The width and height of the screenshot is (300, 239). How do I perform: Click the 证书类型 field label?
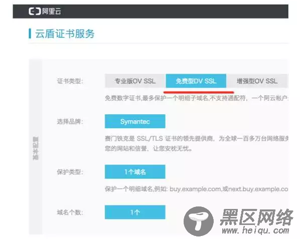point(70,81)
